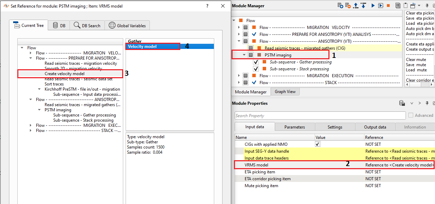Switch to the DB Search tab

[x=87, y=25]
